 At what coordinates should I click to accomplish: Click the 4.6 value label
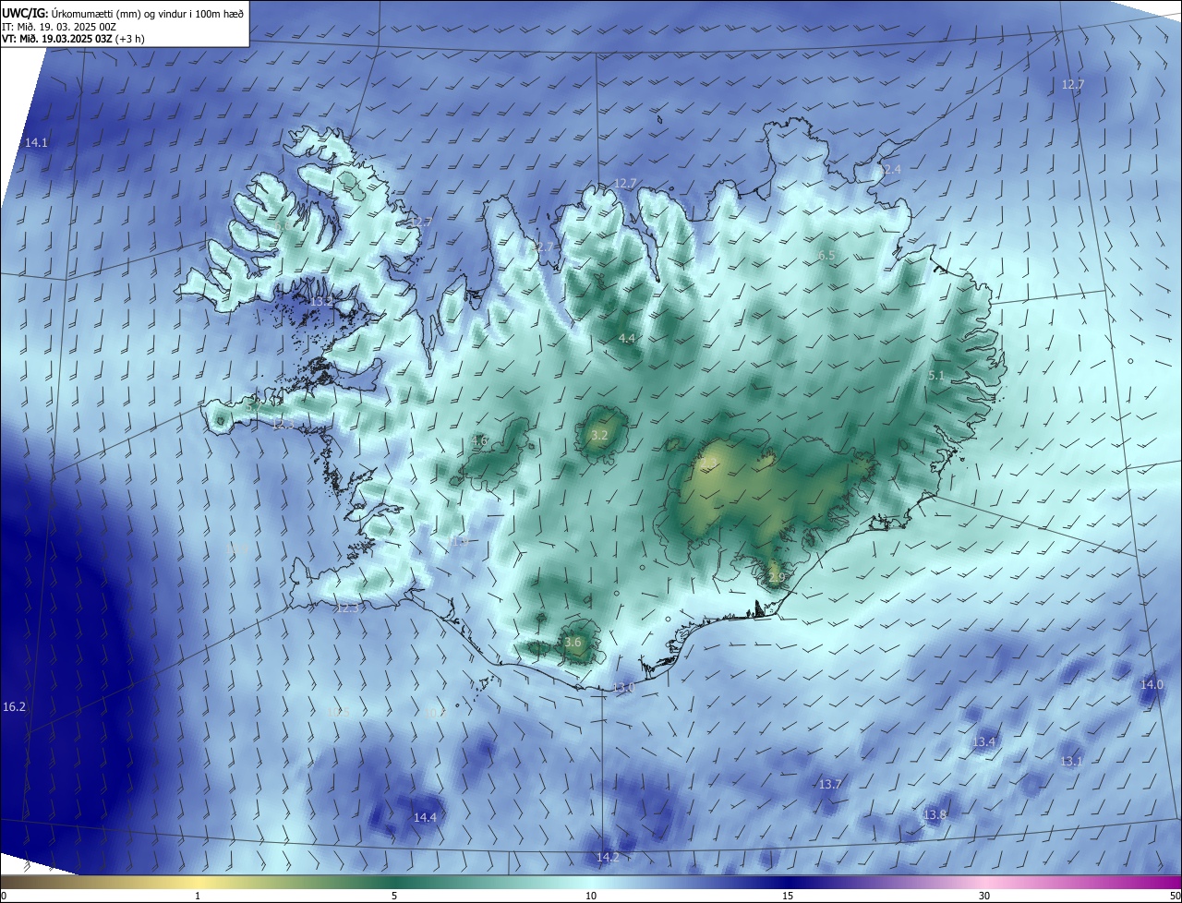479,441
